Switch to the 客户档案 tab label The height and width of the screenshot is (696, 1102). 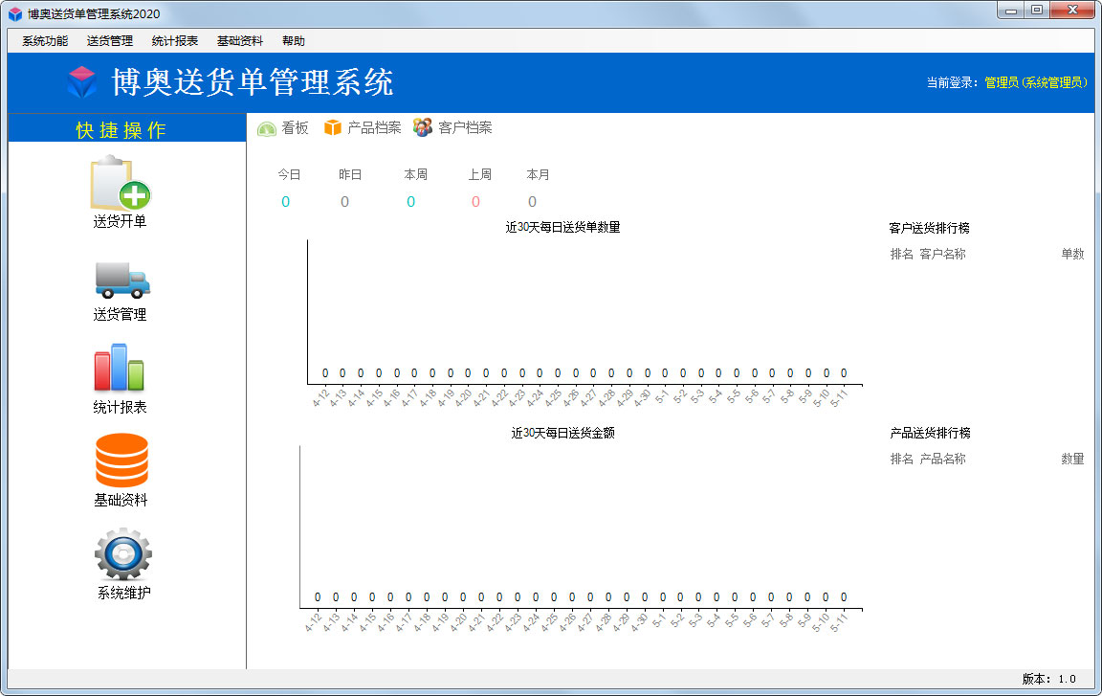click(x=465, y=128)
